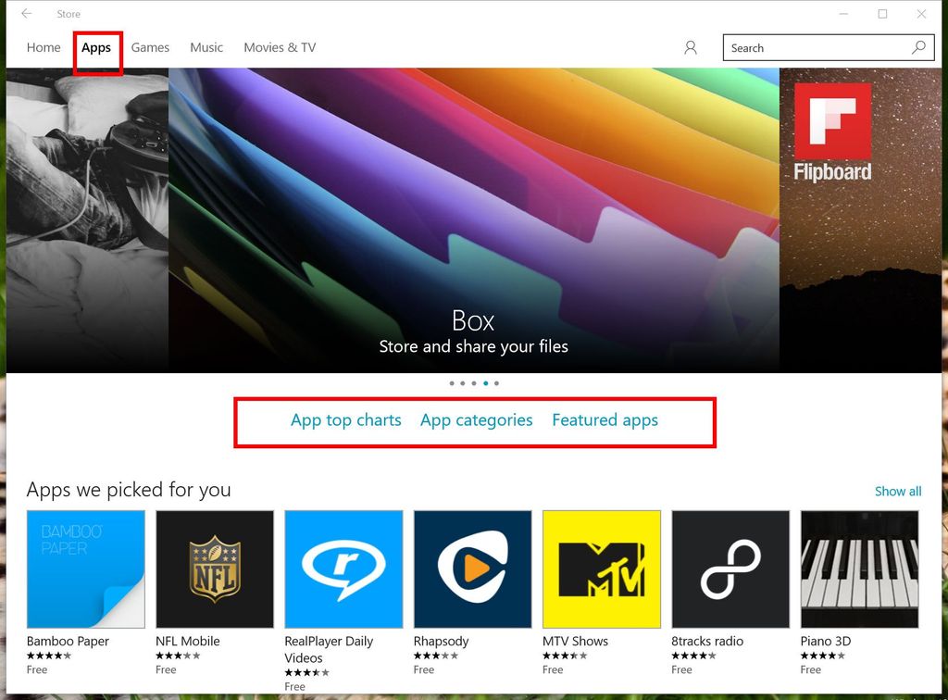Select the Movies & TV tab
948x700 pixels.
(279, 47)
